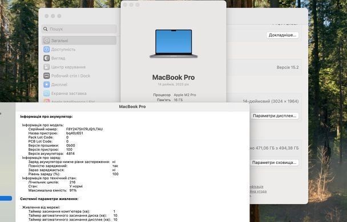Click the Повністю заряджений так value
Viewport: 347px width, 222px height.
[115, 166]
